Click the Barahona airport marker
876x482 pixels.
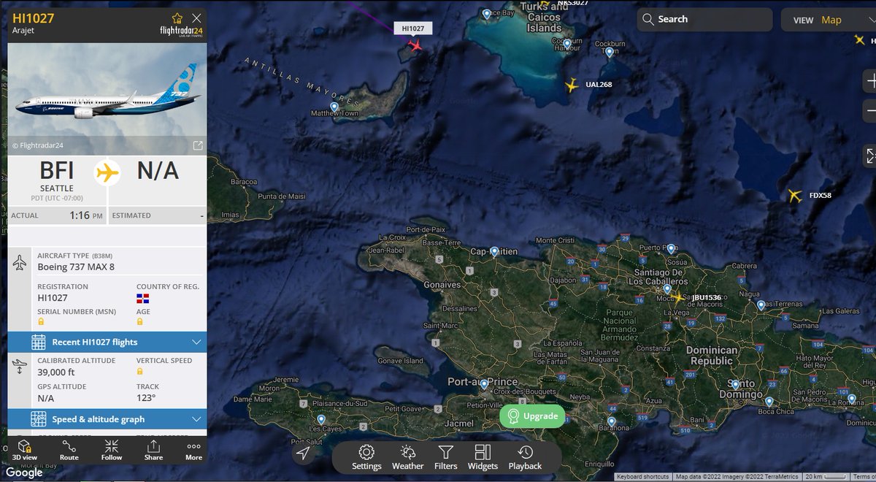(x=612, y=421)
